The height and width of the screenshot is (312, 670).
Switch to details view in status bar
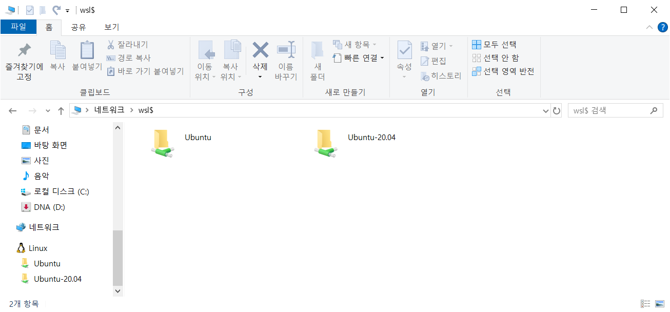646,304
